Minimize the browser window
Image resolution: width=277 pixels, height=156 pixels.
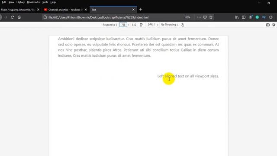(x=259, y=3)
